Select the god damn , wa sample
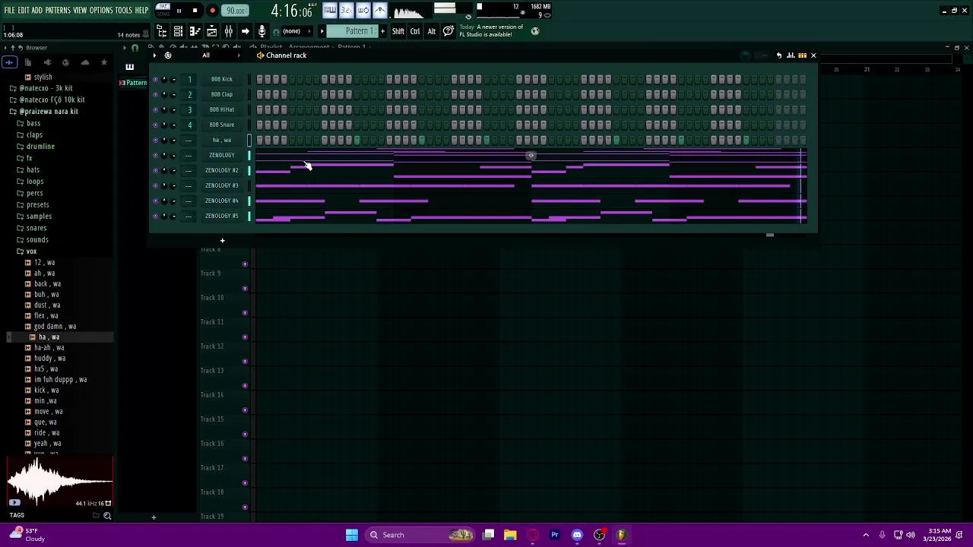This screenshot has height=547, width=973. 55,327
